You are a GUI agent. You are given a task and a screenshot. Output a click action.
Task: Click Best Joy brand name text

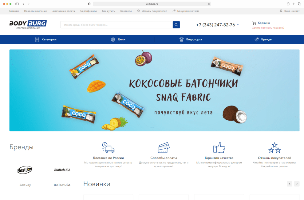point(25,185)
